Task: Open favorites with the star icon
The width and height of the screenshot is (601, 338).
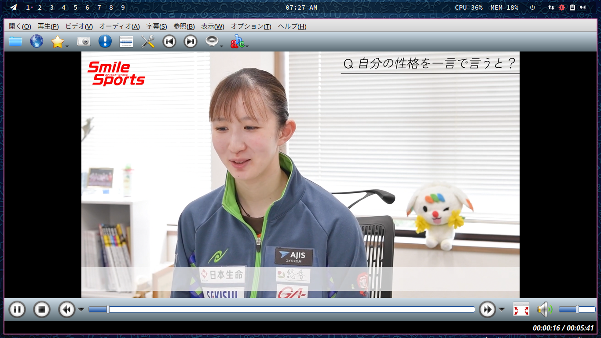Action: (57, 42)
